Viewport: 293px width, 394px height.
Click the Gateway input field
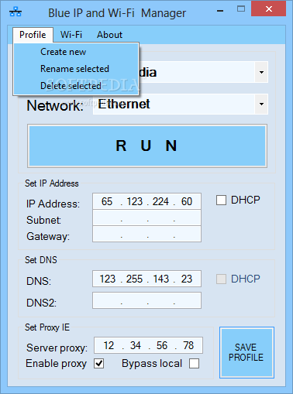click(146, 234)
